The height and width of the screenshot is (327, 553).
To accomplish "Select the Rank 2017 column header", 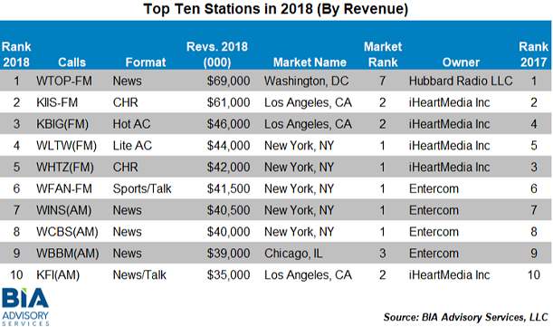I will (x=533, y=54).
